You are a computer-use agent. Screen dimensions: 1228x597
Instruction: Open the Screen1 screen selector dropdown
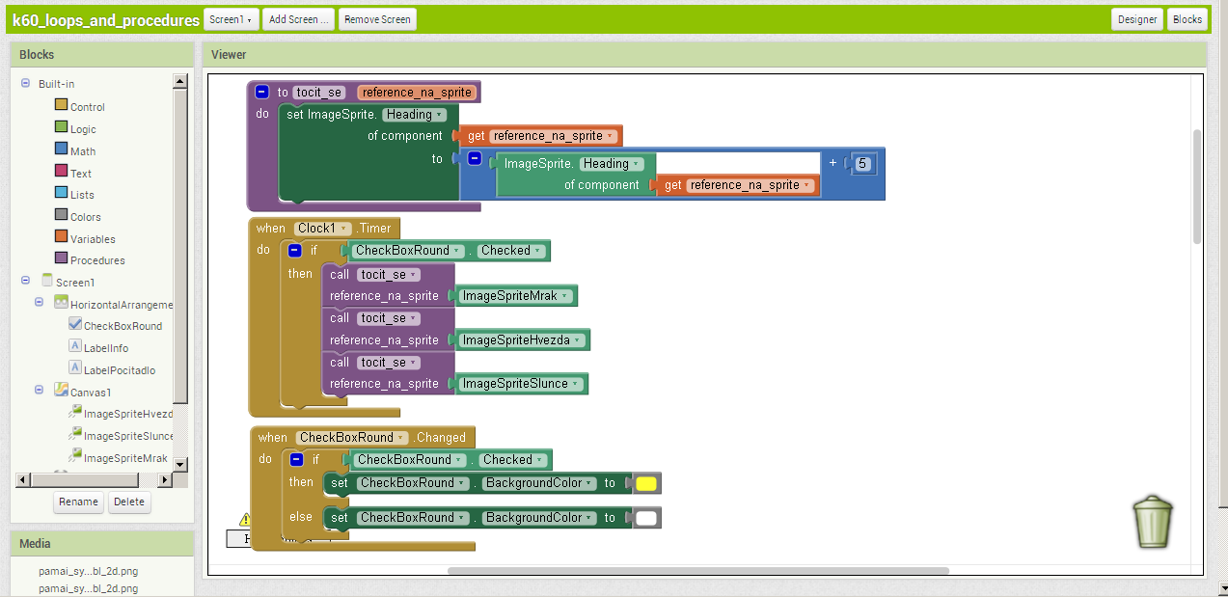click(x=232, y=19)
